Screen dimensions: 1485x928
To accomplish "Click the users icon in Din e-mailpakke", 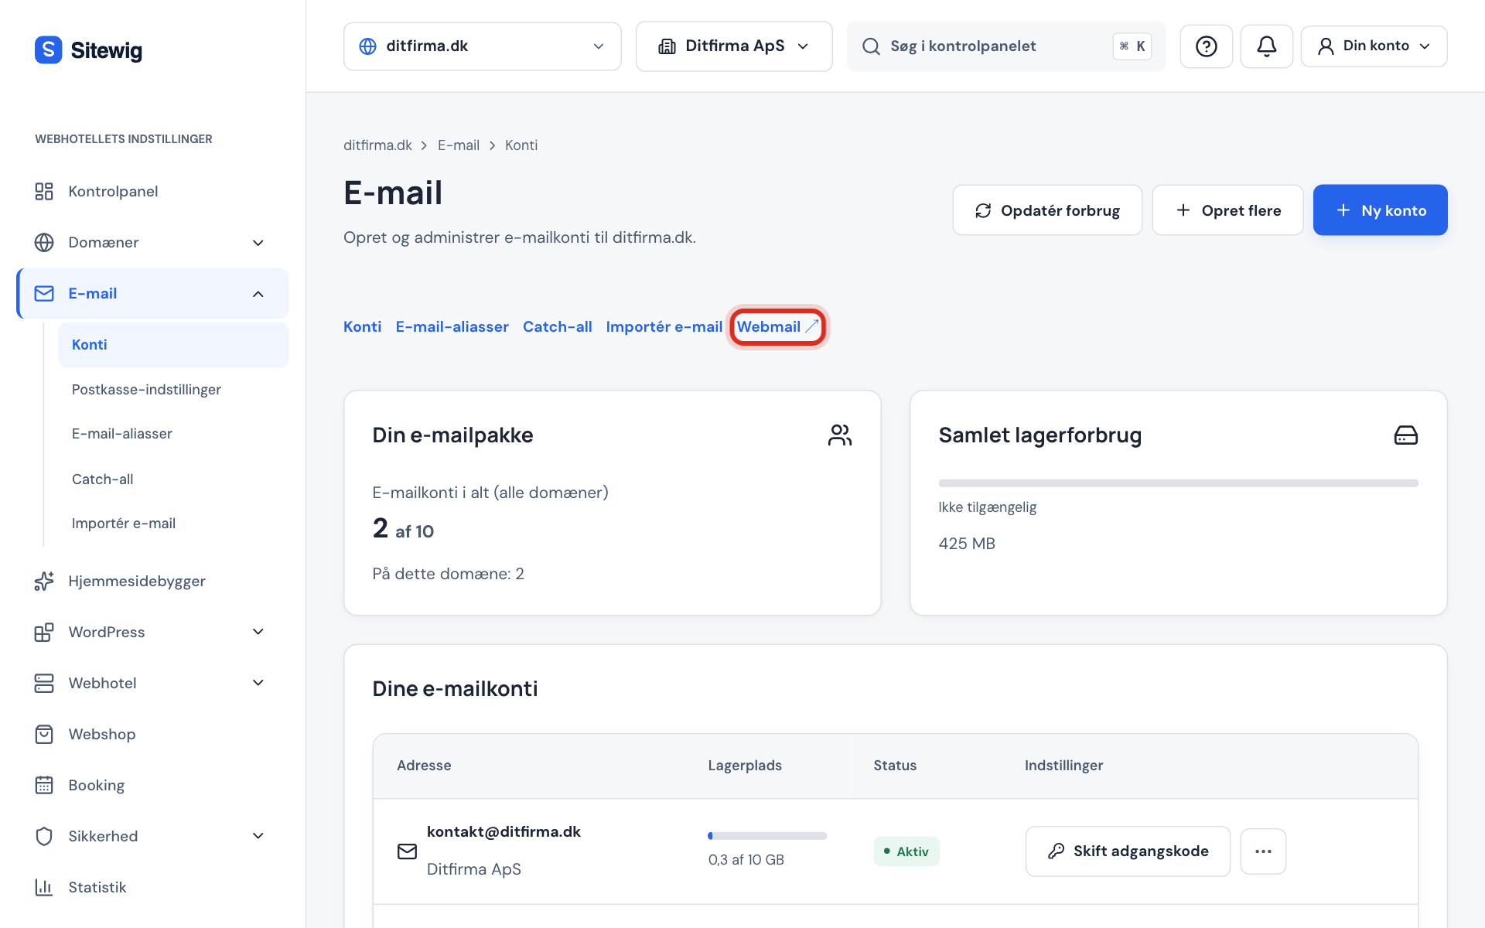I will 840,435.
